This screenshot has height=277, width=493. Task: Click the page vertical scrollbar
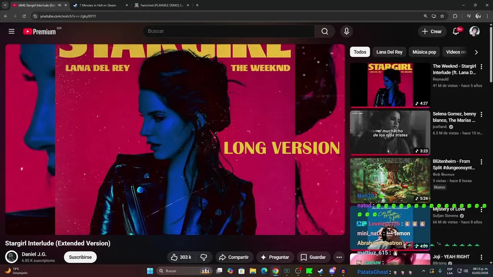[x=491, y=54]
